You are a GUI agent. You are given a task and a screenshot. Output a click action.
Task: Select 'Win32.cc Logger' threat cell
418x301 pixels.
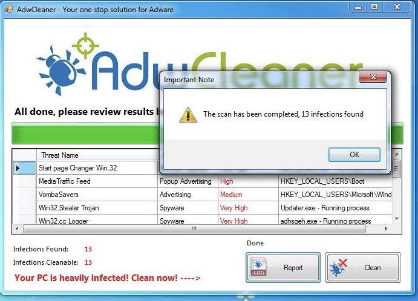(x=97, y=220)
